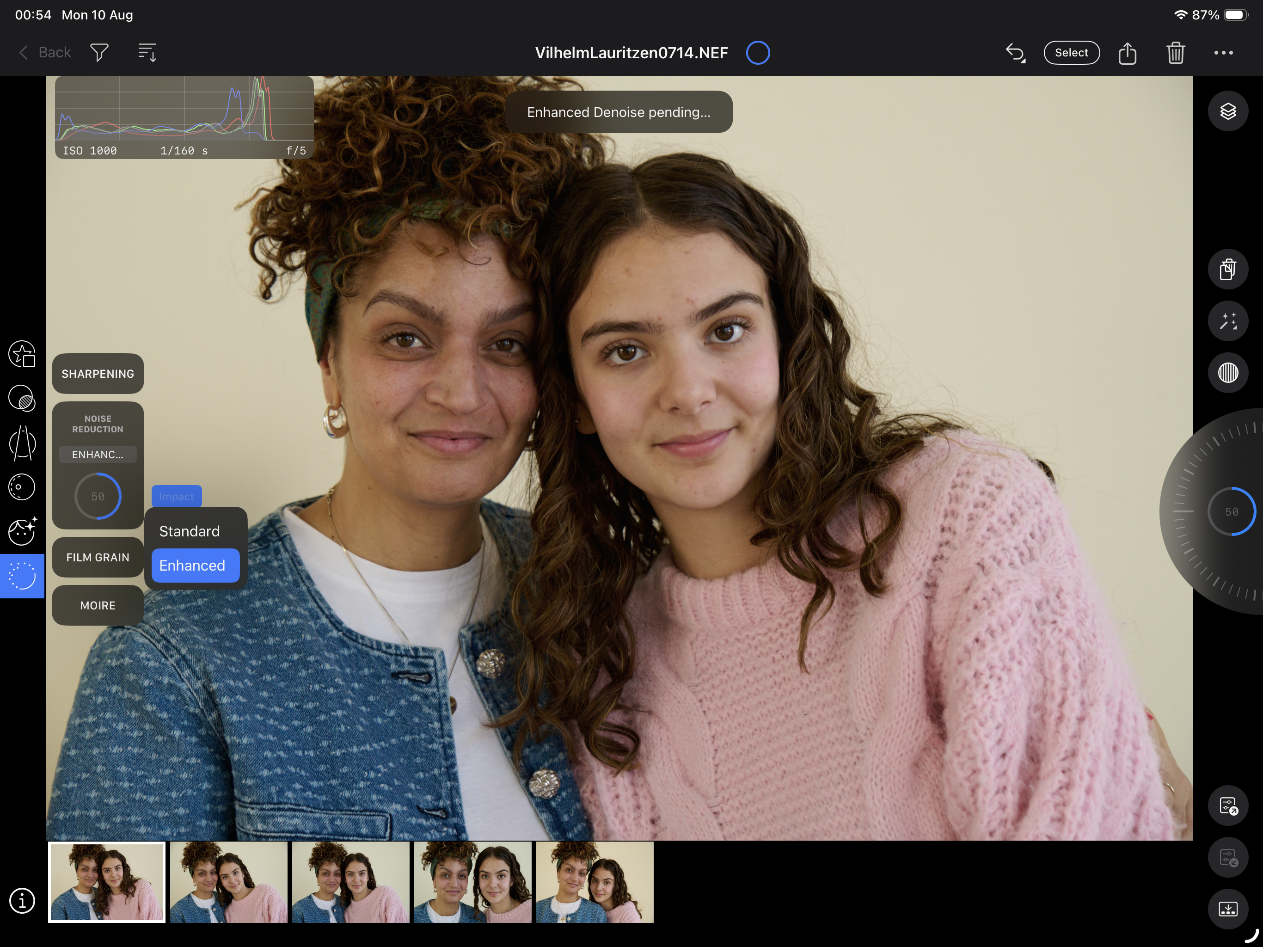The image size is (1263, 947).
Task: Tap the Impact label tag
Action: coord(177,496)
